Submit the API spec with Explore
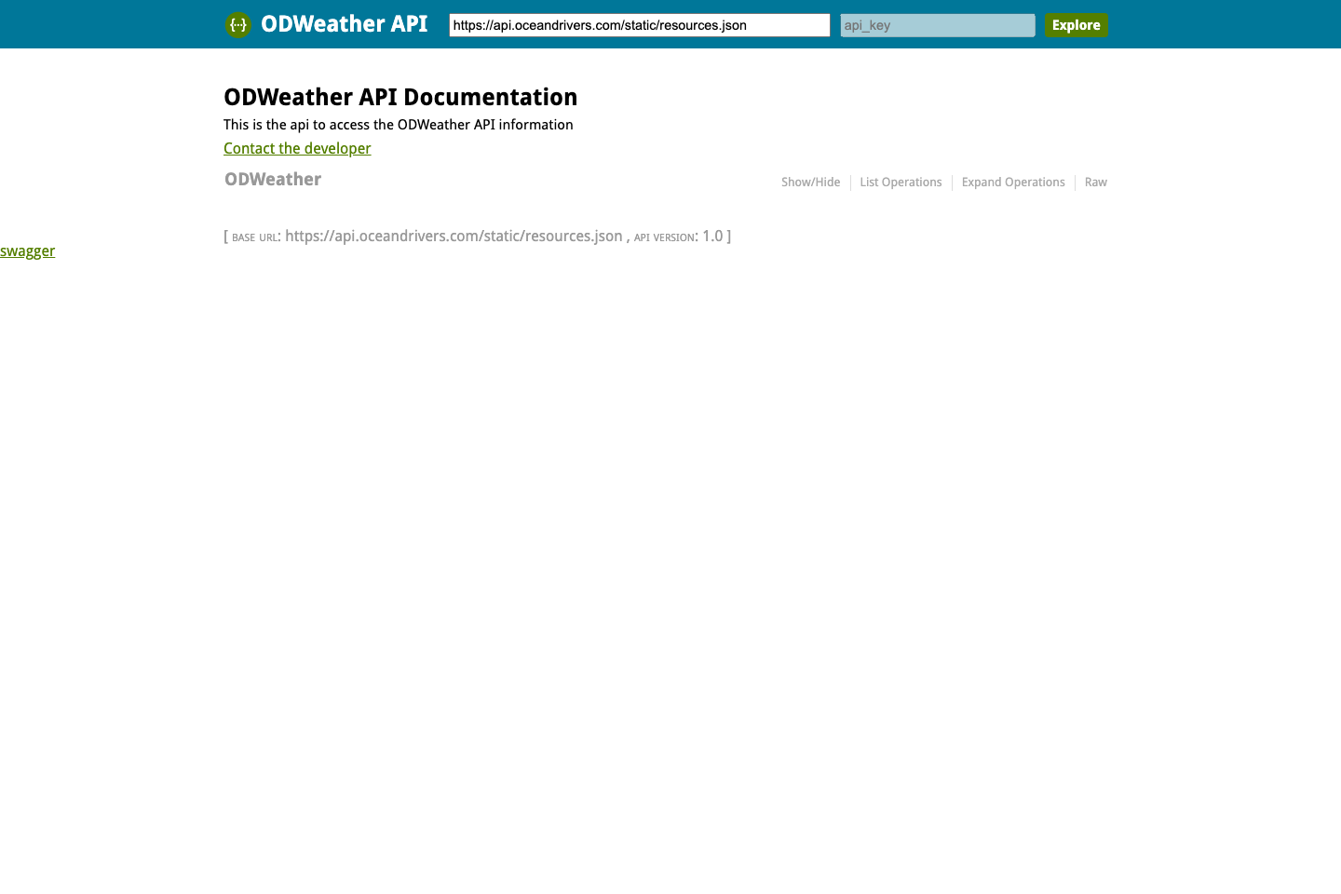The image size is (1341, 894). coord(1076,25)
